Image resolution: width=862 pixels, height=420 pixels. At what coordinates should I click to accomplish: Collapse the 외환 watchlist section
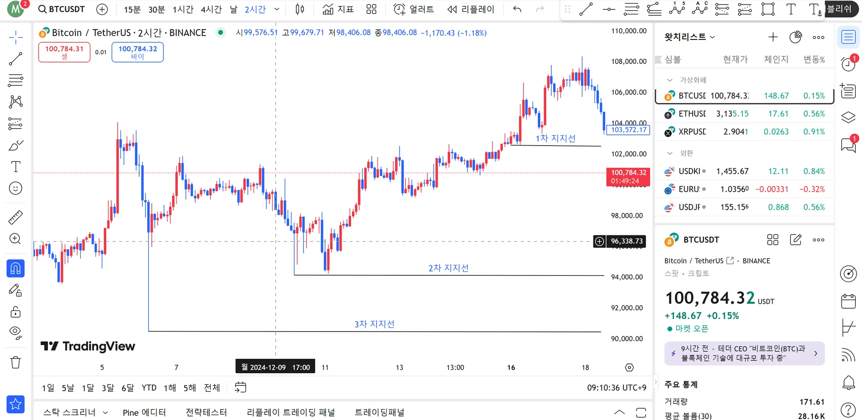point(670,153)
